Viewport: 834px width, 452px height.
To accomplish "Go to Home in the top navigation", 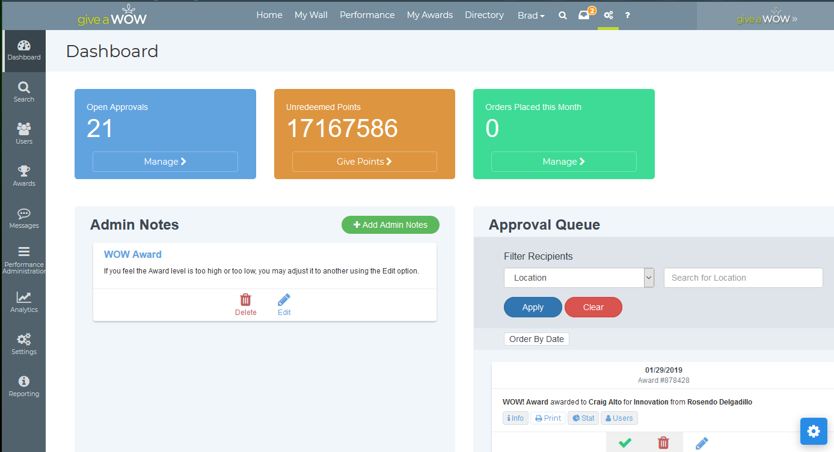I will 269,15.
